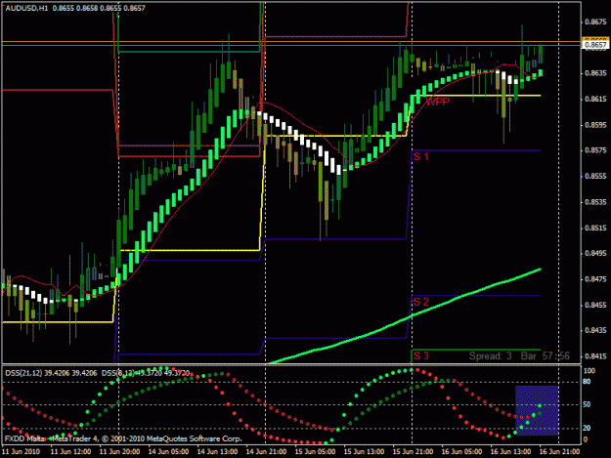Click the 11 Jun 20:00 time label
611x458 pixels.
119,452
